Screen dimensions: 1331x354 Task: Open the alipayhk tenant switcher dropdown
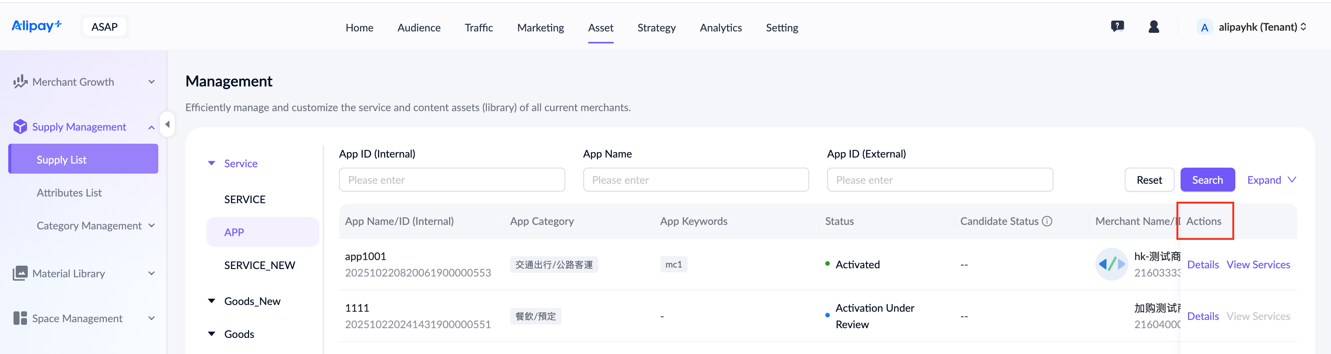click(x=1252, y=27)
